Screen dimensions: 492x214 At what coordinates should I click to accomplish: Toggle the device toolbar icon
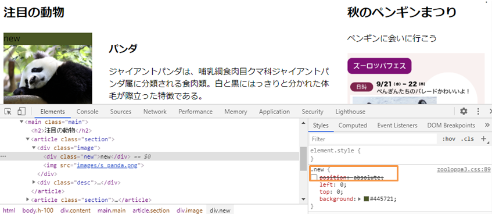pyautogui.click(x=21, y=112)
